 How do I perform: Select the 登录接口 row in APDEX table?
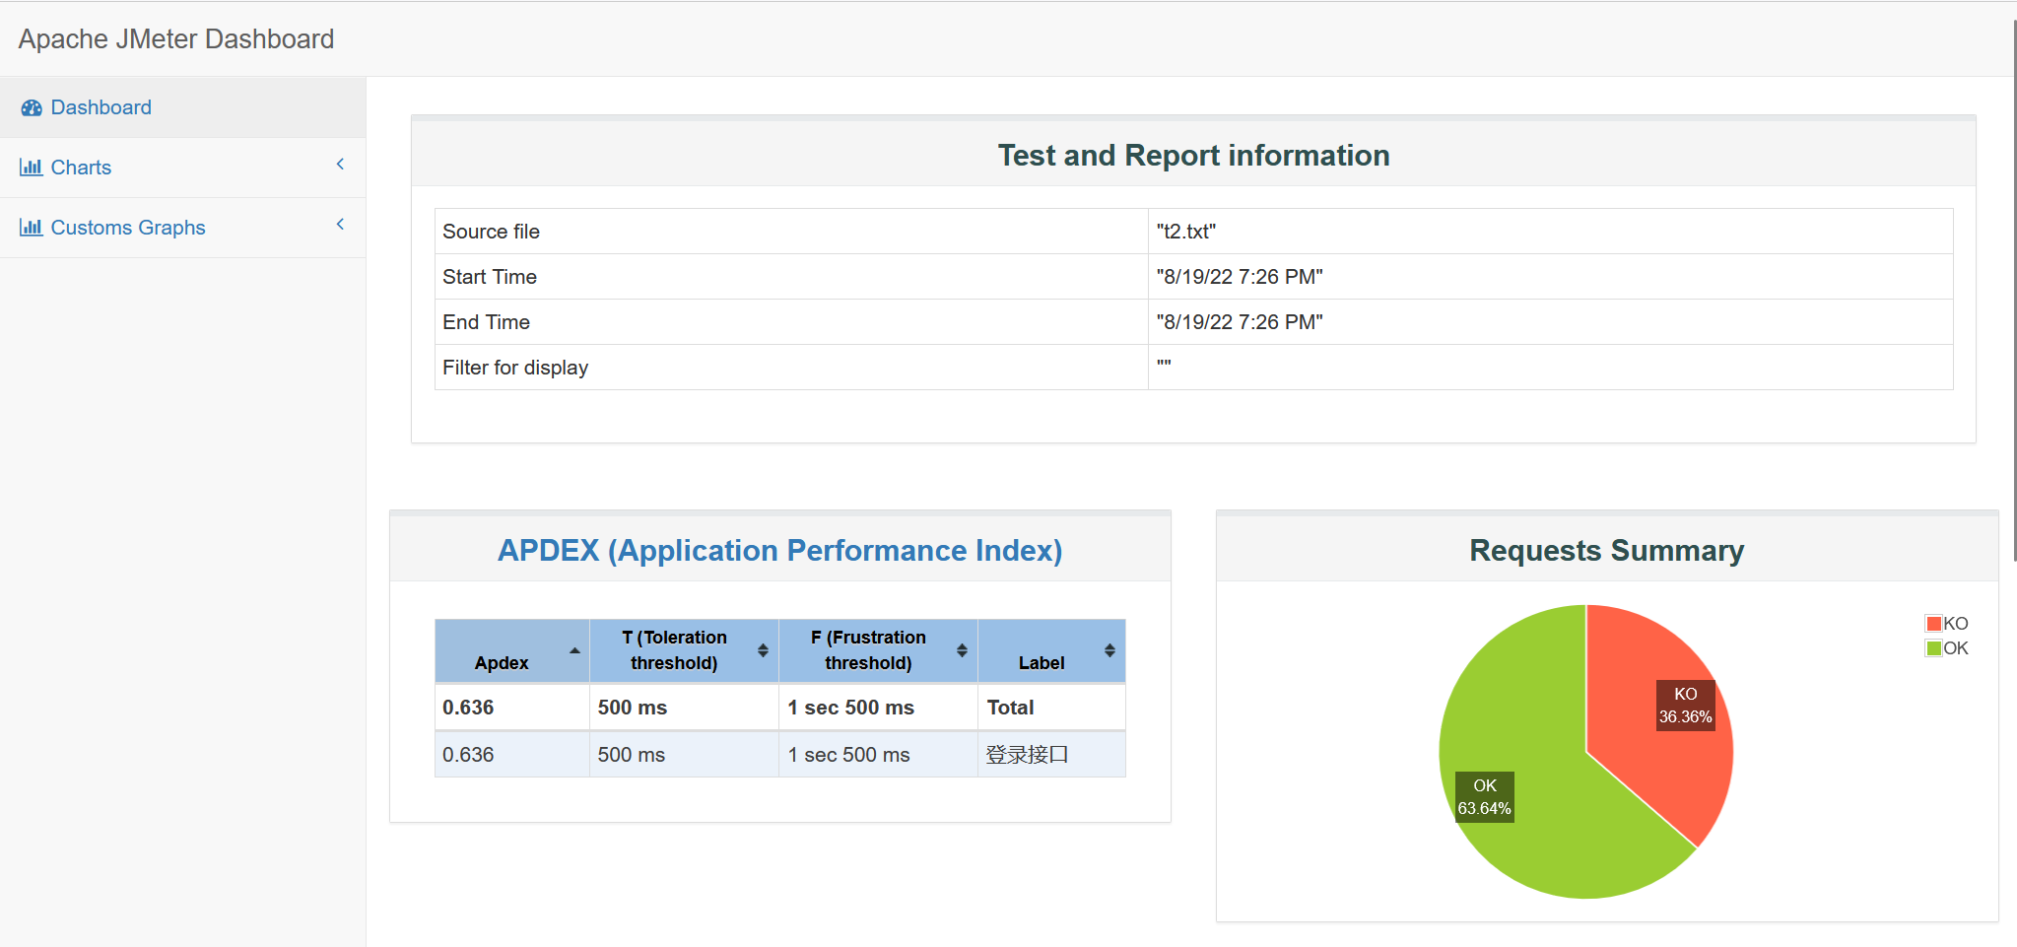[x=779, y=755]
